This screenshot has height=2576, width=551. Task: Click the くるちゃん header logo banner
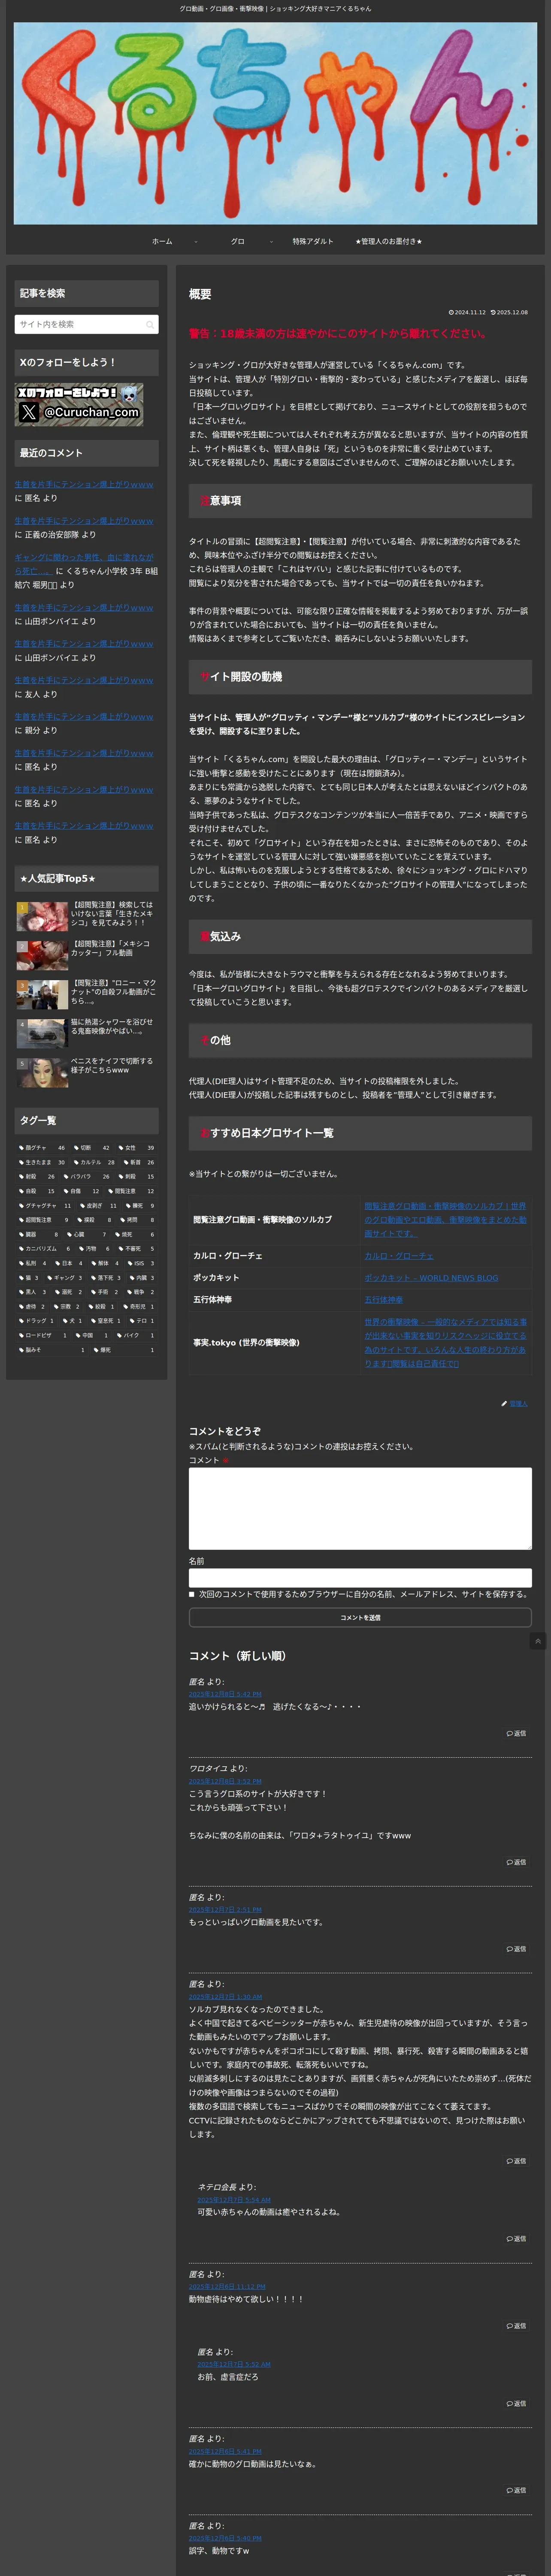tap(275, 123)
